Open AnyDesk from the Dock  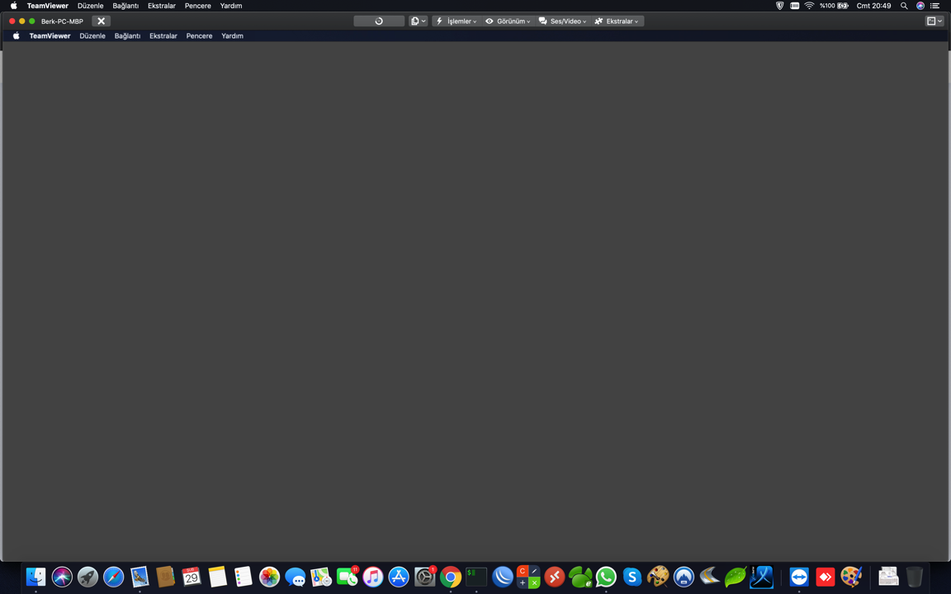pos(825,577)
